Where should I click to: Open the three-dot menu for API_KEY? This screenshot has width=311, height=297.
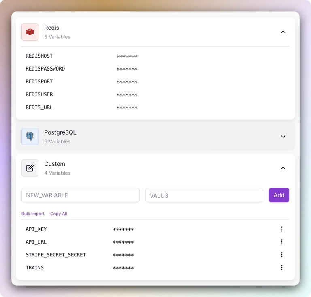(x=281, y=229)
